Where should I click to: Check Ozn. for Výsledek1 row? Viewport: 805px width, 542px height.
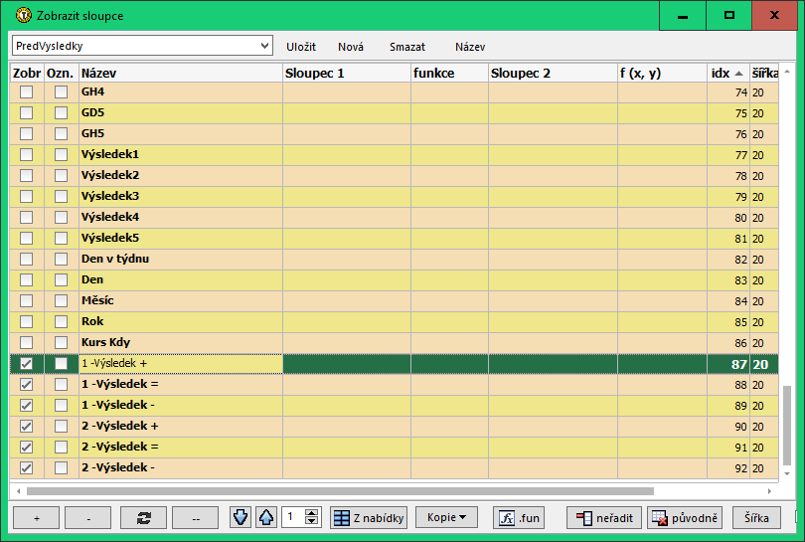click(61, 154)
